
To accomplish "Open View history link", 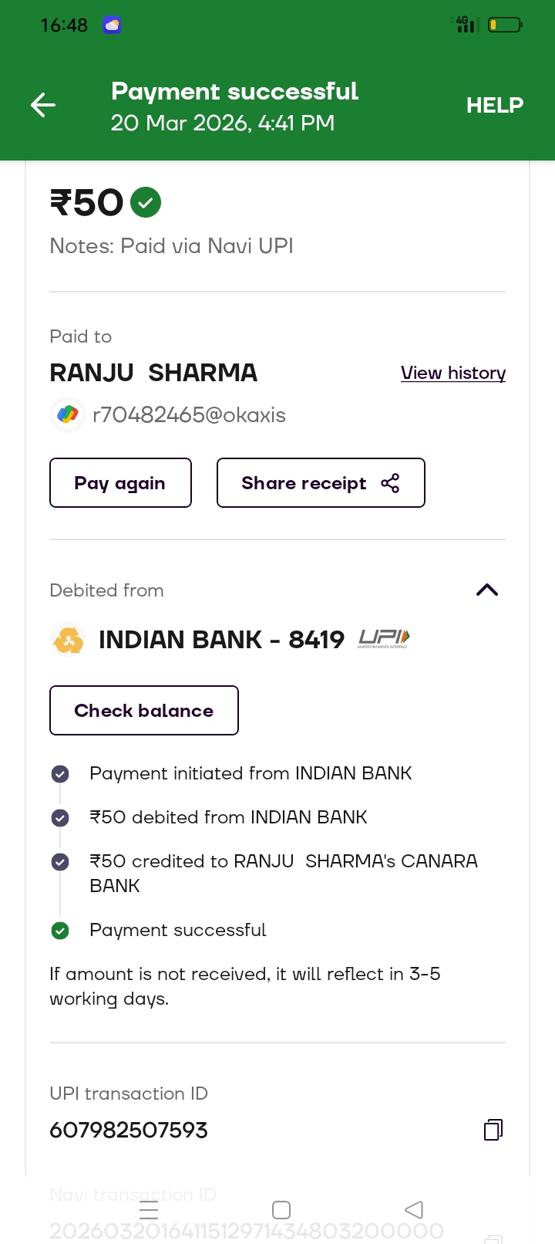I will point(452,373).
